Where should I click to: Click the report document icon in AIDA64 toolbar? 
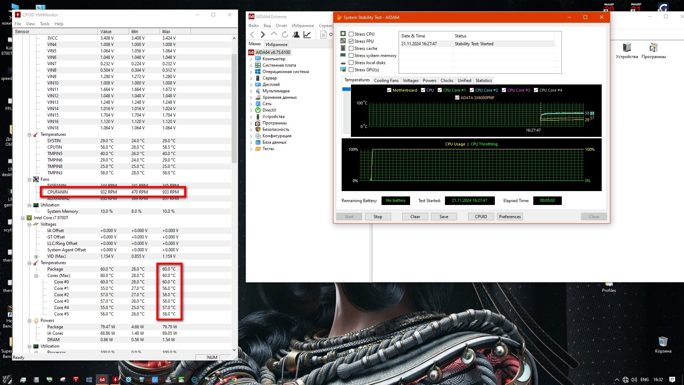pos(323,35)
